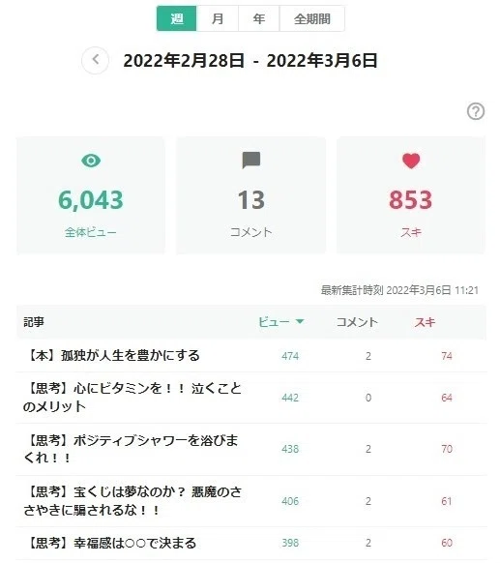The height and width of the screenshot is (563, 500).
Task: Click the comment bubble icon
Action: pos(251,161)
